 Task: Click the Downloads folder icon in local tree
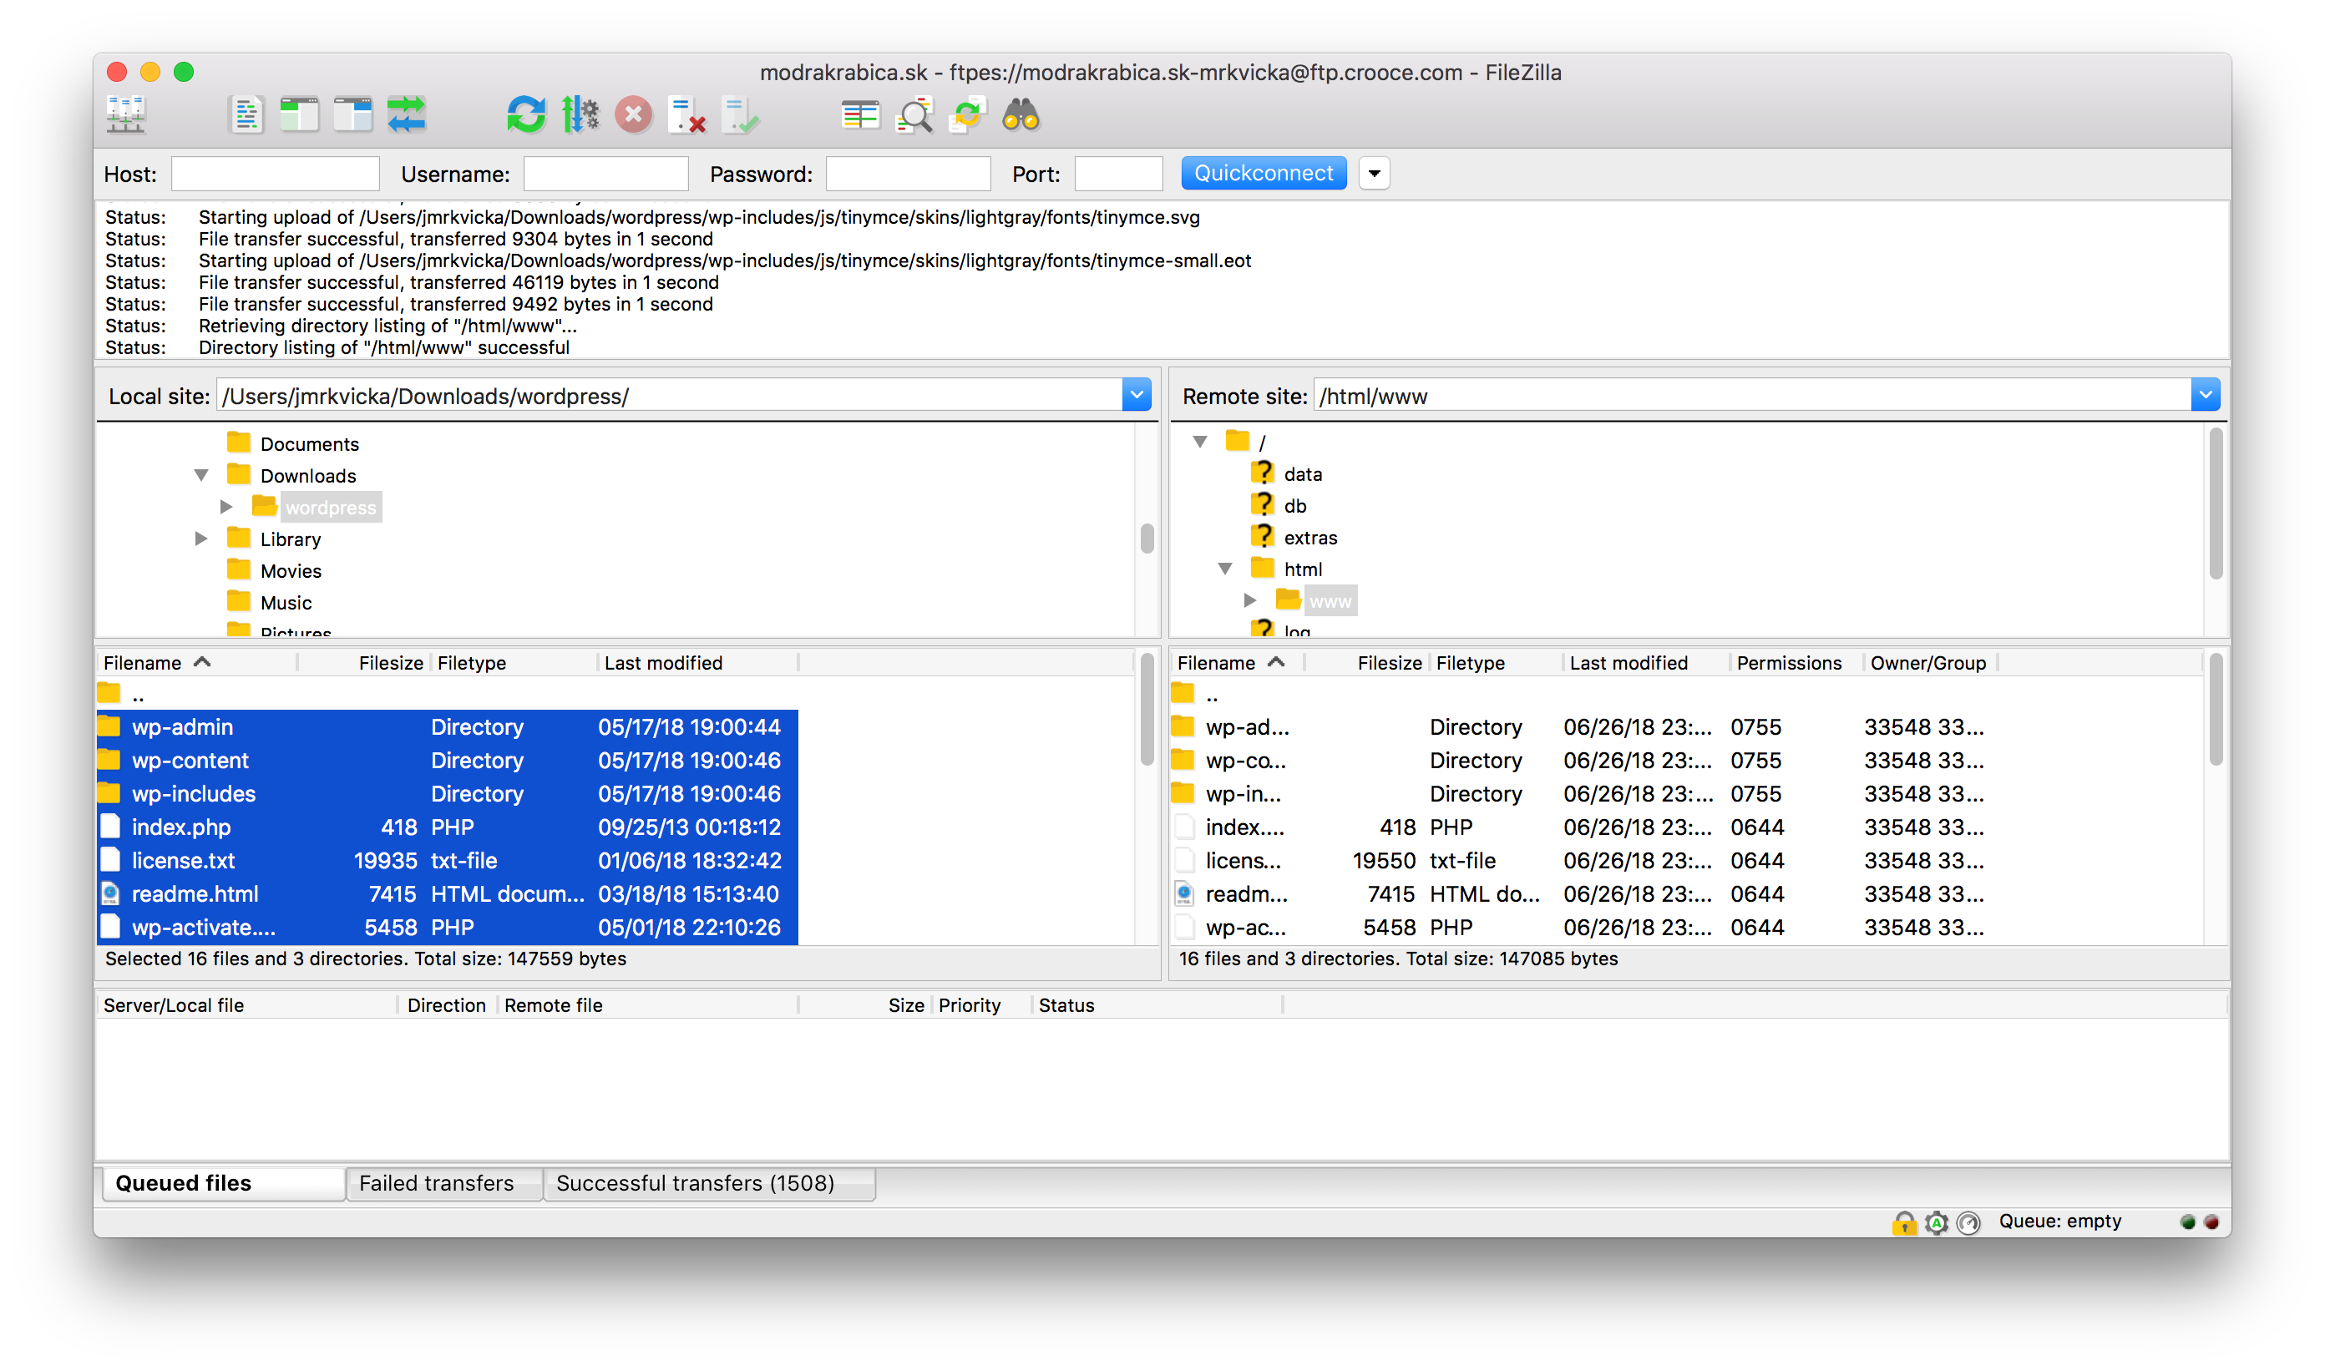pos(238,475)
